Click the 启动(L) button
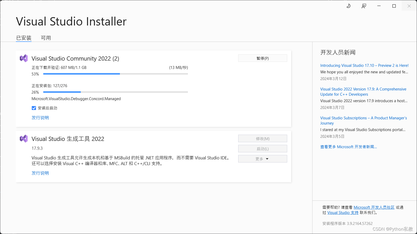 click(x=263, y=149)
